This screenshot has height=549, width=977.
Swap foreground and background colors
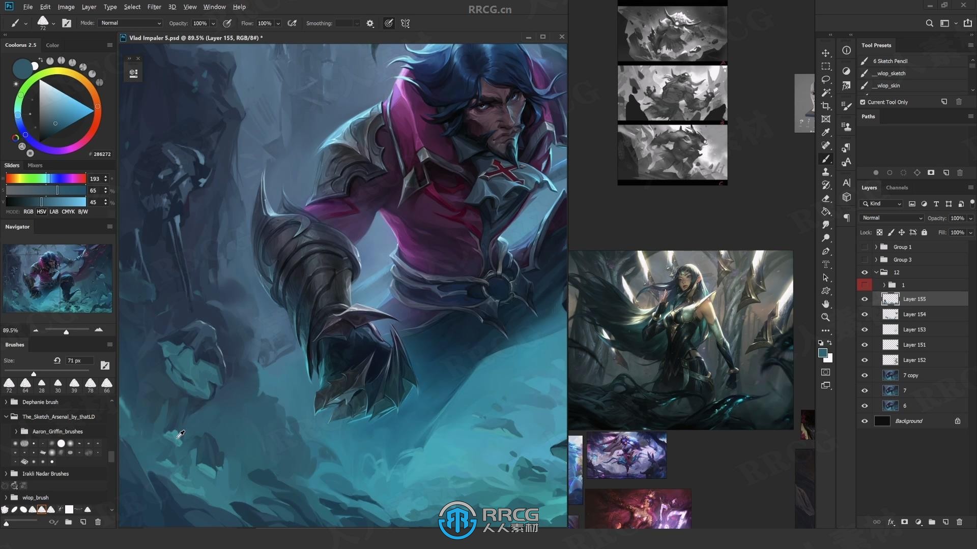tap(830, 343)
